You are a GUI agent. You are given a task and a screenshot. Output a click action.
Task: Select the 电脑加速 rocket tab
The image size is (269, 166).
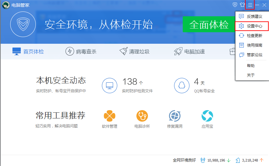[x=189, y=51]
